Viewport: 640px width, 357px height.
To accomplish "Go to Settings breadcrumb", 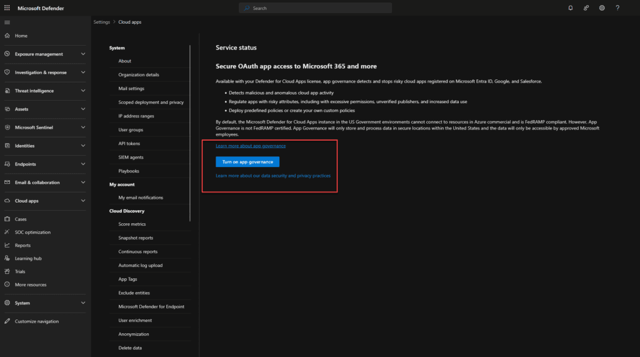I will coord(102,22).
